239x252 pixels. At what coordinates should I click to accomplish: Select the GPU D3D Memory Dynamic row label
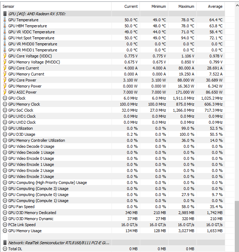31,219
